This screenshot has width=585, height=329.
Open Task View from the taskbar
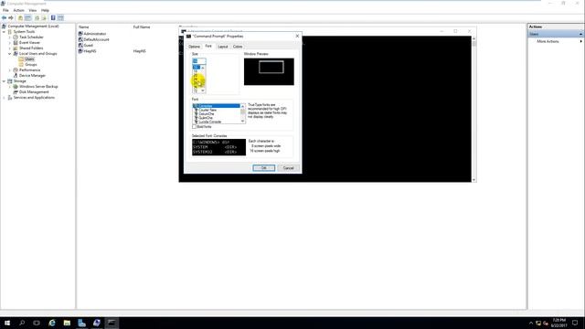pos(37,323)
